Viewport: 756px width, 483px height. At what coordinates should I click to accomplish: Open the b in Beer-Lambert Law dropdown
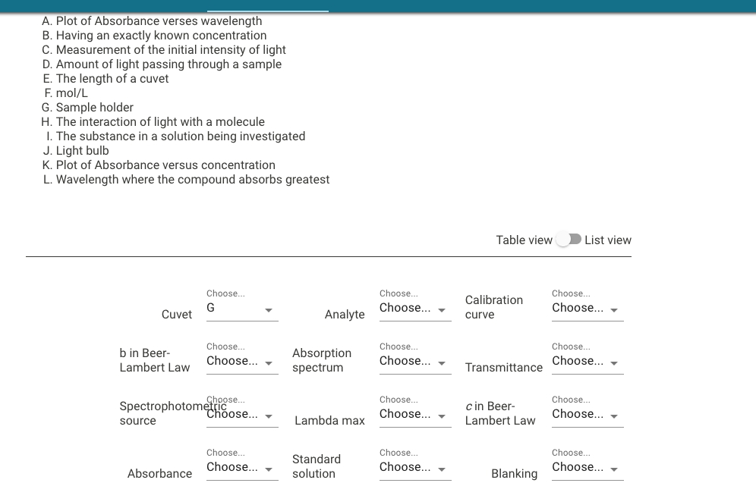(x=242, y=361)
